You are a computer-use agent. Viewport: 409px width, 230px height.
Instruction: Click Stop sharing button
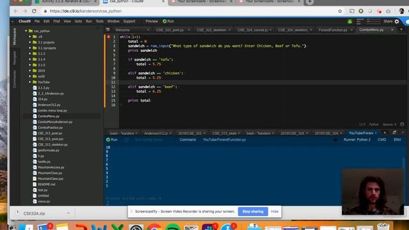[x=253, y=211]
